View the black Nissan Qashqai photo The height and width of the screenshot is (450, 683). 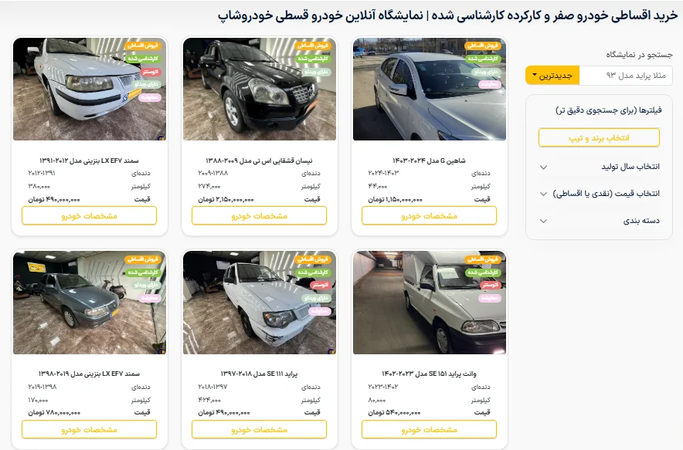pos(260,90)
